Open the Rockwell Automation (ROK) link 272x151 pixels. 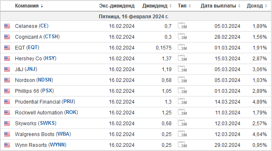coord(47,113)
